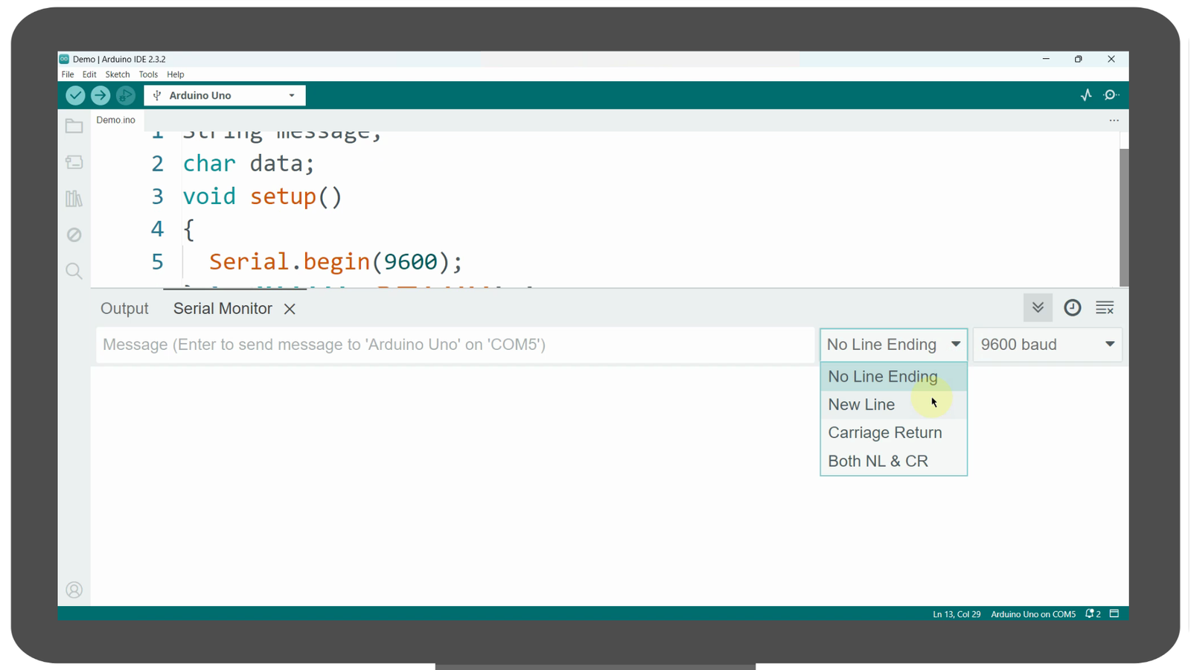This screenshot has height=670, width=1191.
Task: Click Ln 13, Col 29 status text
Action: 957,614
